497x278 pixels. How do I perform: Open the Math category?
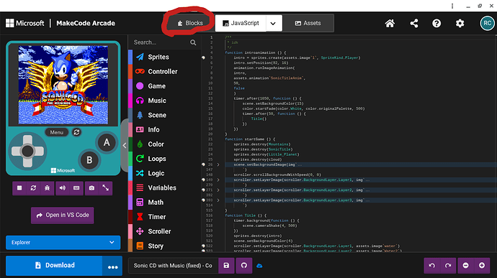pos(164,203)
